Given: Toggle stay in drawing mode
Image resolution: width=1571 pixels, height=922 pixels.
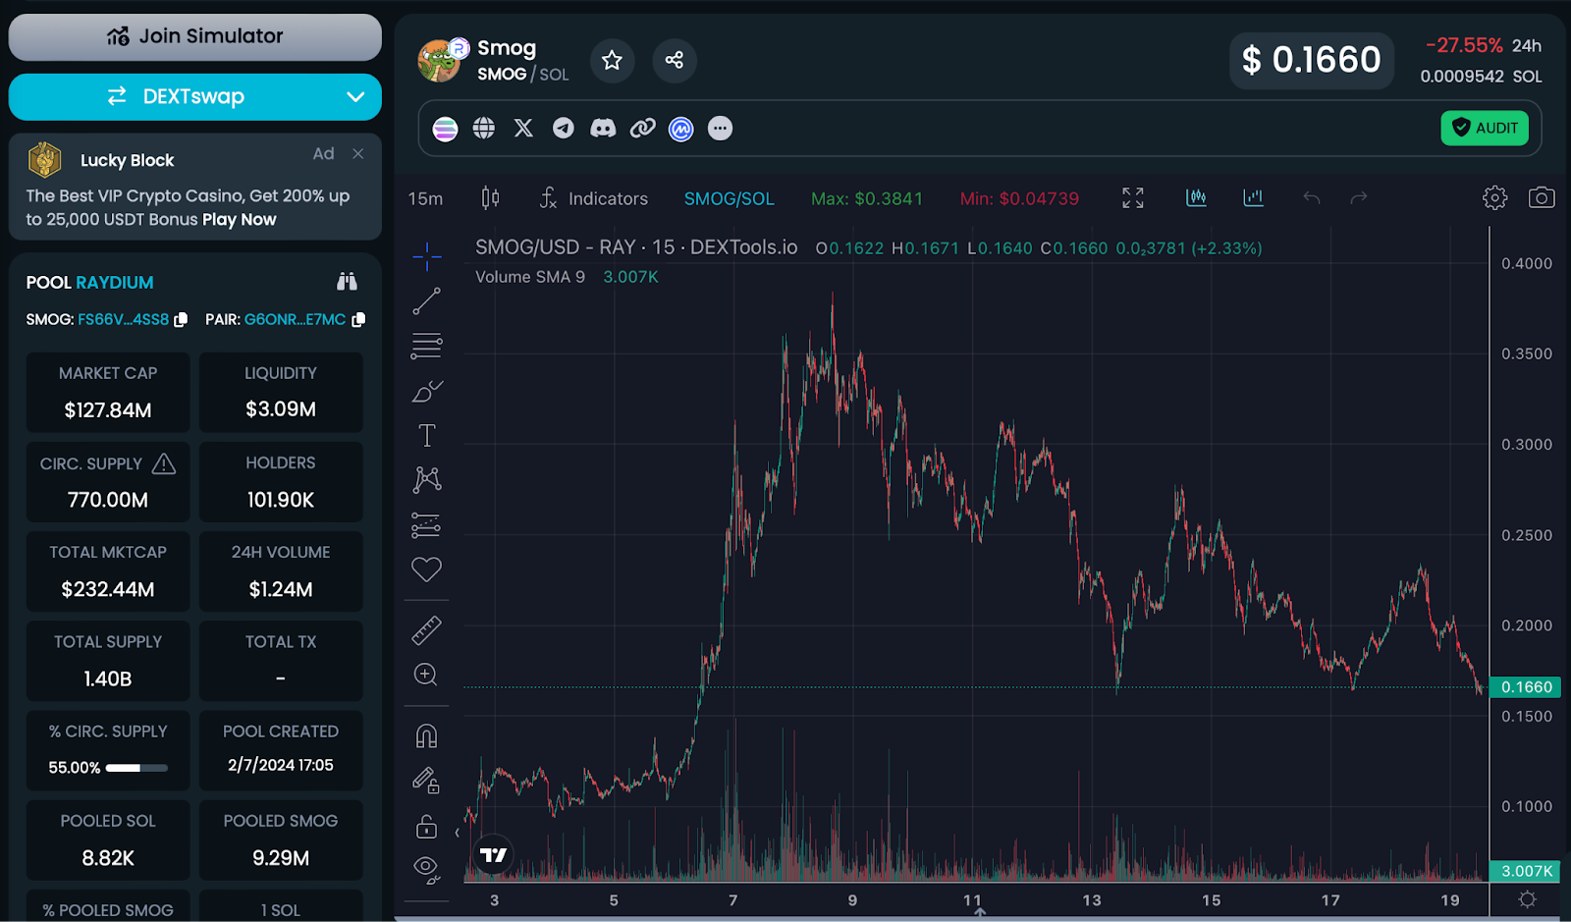Looking at the screenshot, I should point(426,781).
